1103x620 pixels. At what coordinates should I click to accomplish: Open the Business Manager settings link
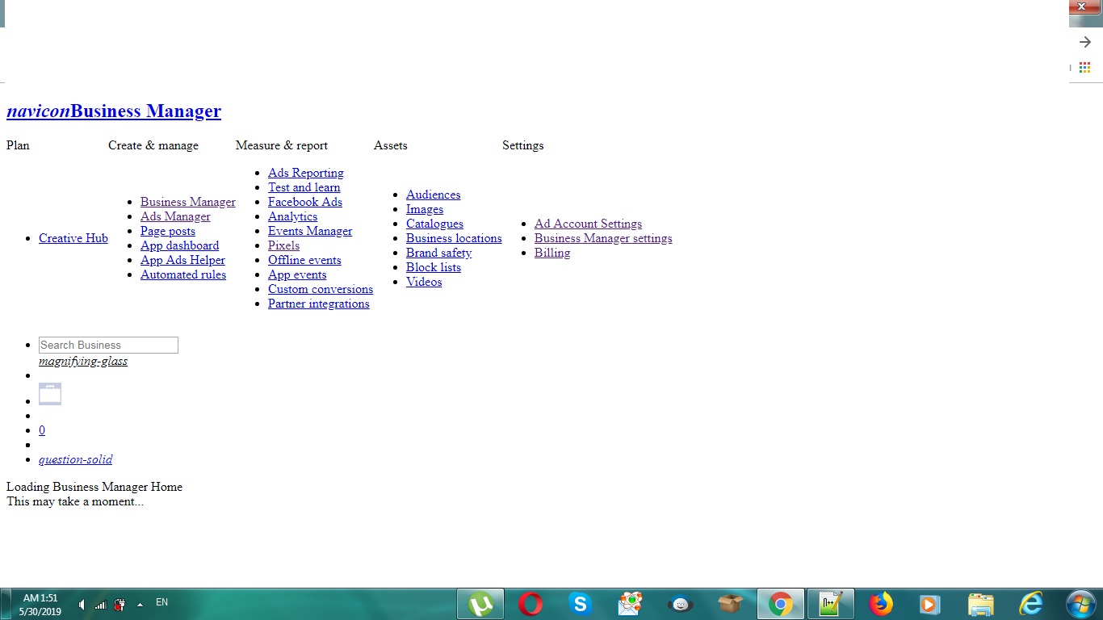tap(603, 238)
